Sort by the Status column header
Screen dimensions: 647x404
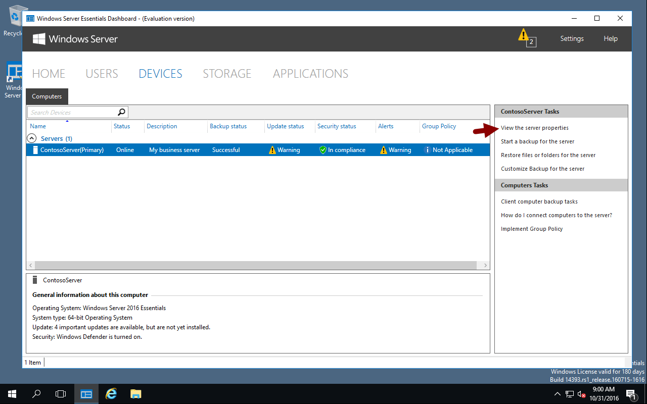[122, 126]
